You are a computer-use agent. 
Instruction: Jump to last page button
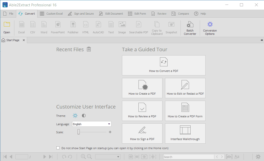coord(51,157)
